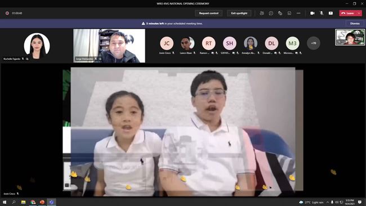Click Request control button
366x206 pixels.
(209, 14)
